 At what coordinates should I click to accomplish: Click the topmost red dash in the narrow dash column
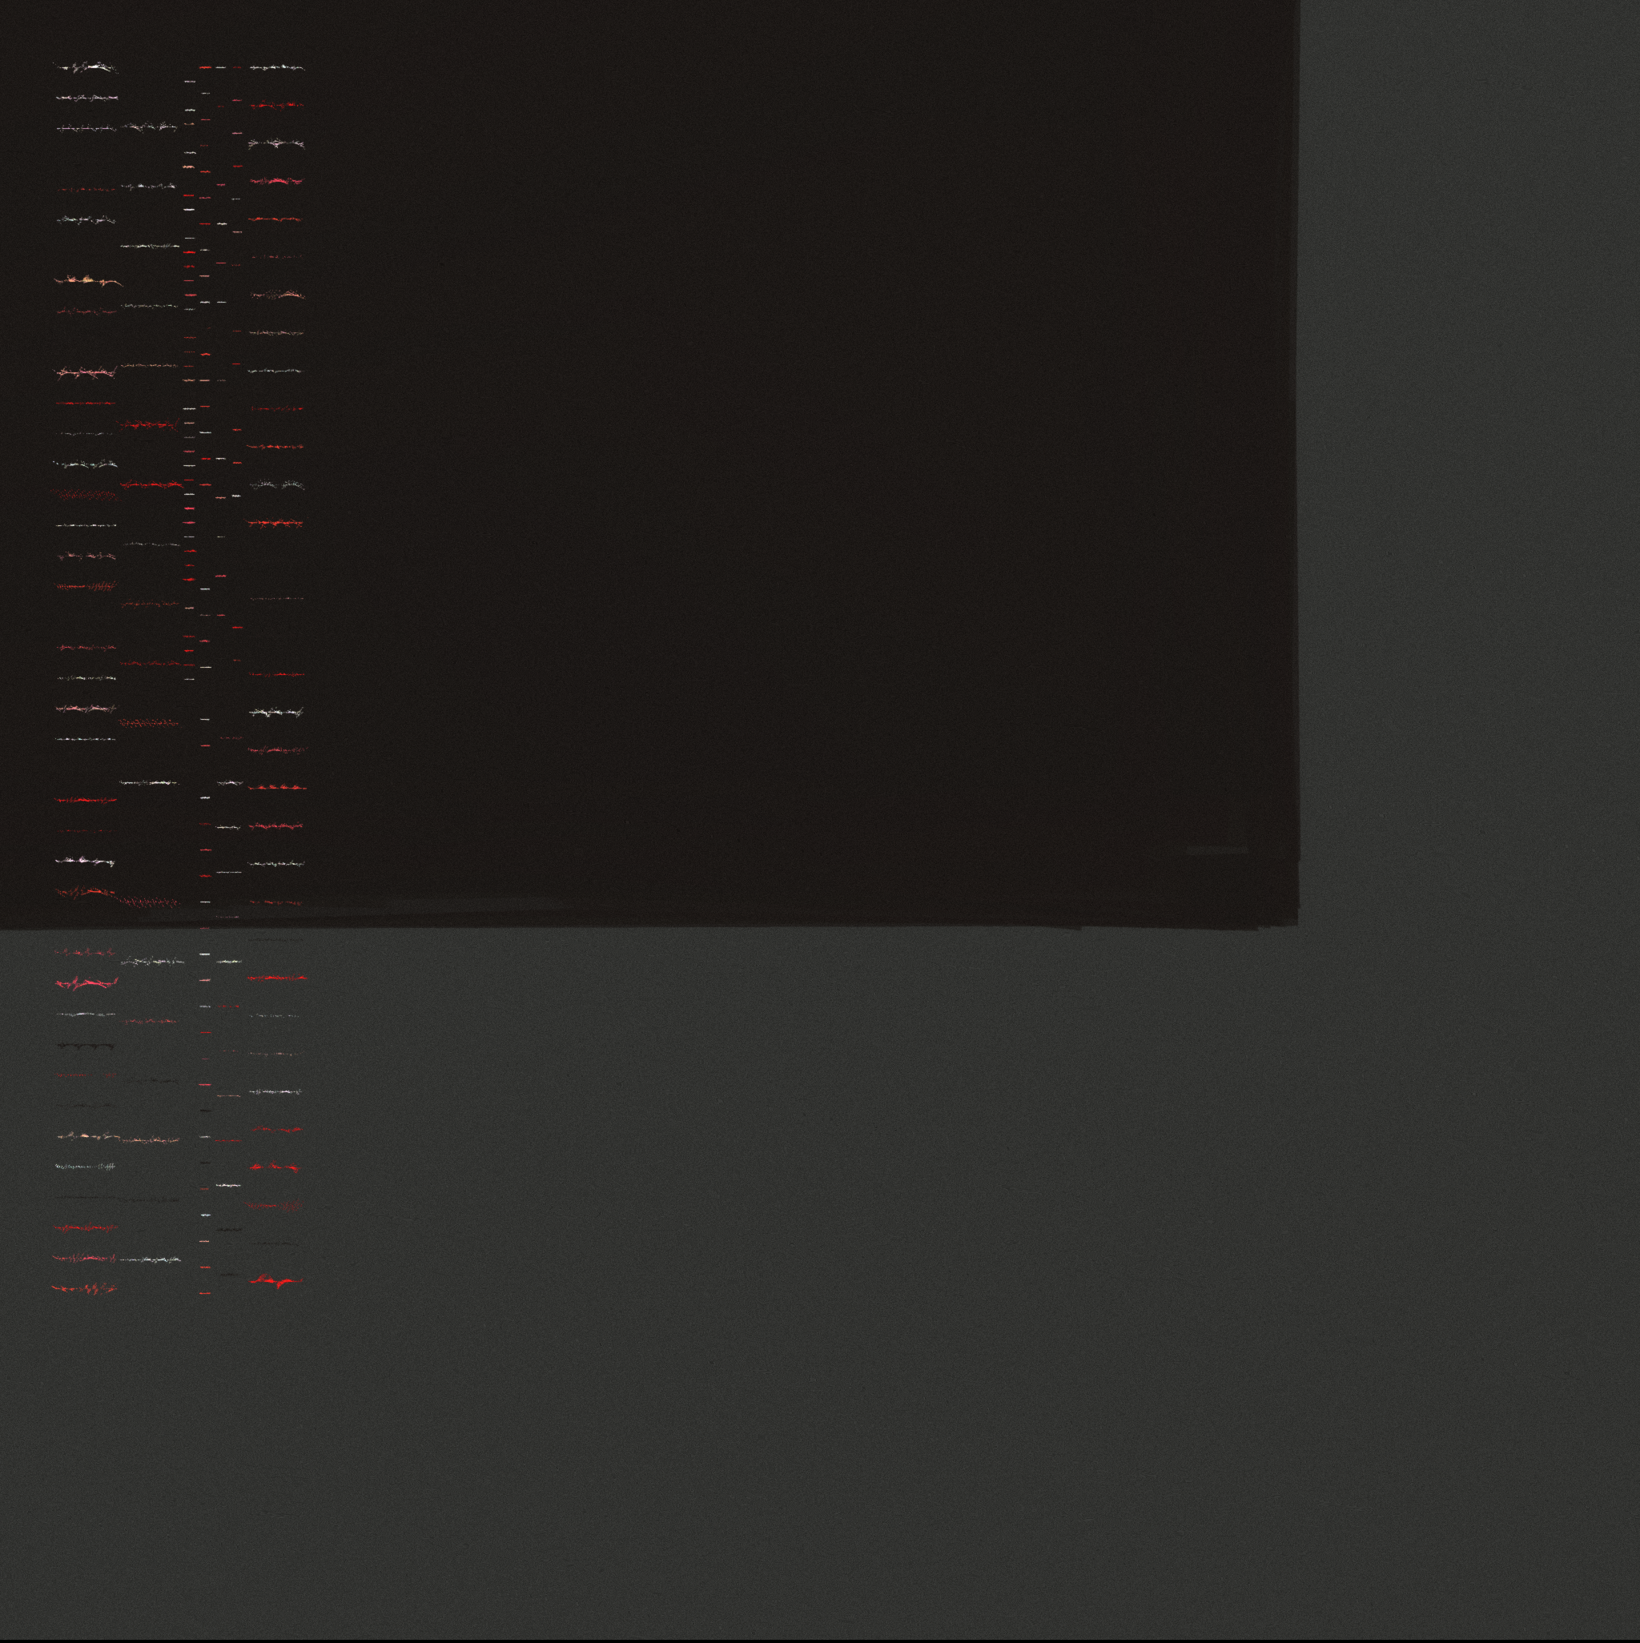[x=205, y=67]
